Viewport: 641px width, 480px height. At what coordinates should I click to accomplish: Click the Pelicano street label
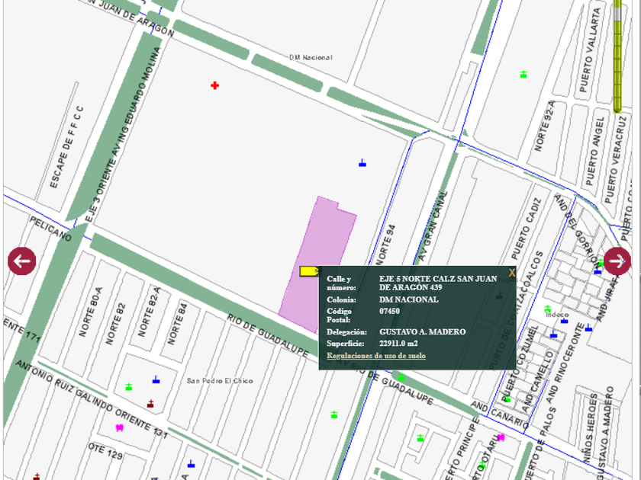[x=50, y=229]
